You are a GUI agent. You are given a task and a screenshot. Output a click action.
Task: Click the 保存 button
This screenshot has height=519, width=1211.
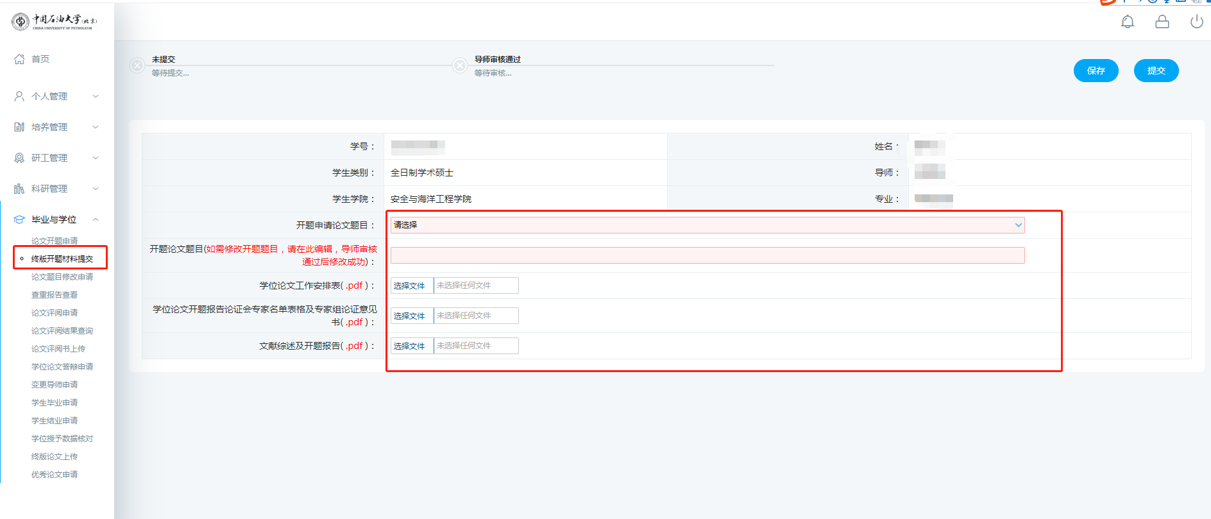(1096, 71)
